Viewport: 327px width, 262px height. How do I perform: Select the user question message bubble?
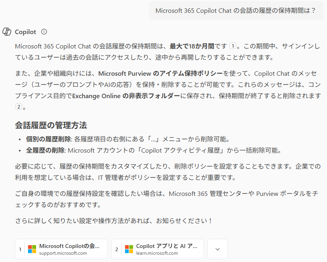pos(236,10)
